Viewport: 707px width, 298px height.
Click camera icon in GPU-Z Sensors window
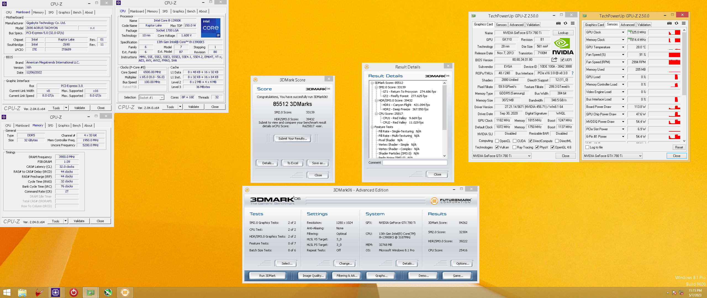(669, 23)
